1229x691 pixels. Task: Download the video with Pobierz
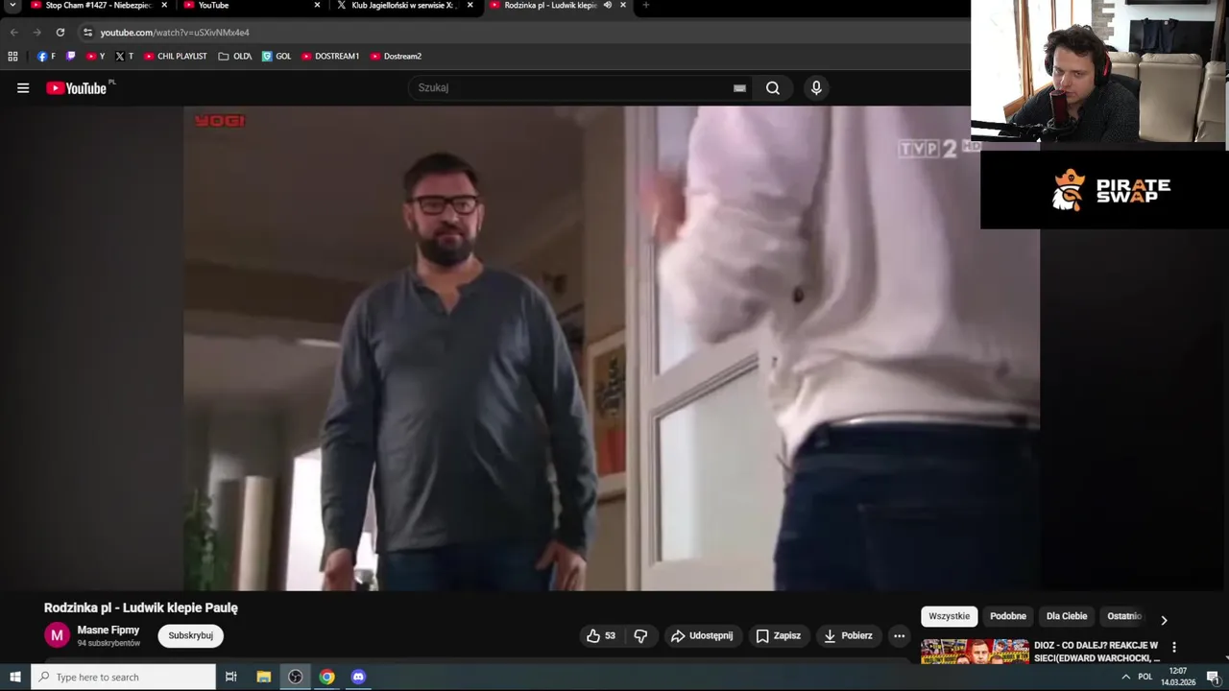point(848,635)
